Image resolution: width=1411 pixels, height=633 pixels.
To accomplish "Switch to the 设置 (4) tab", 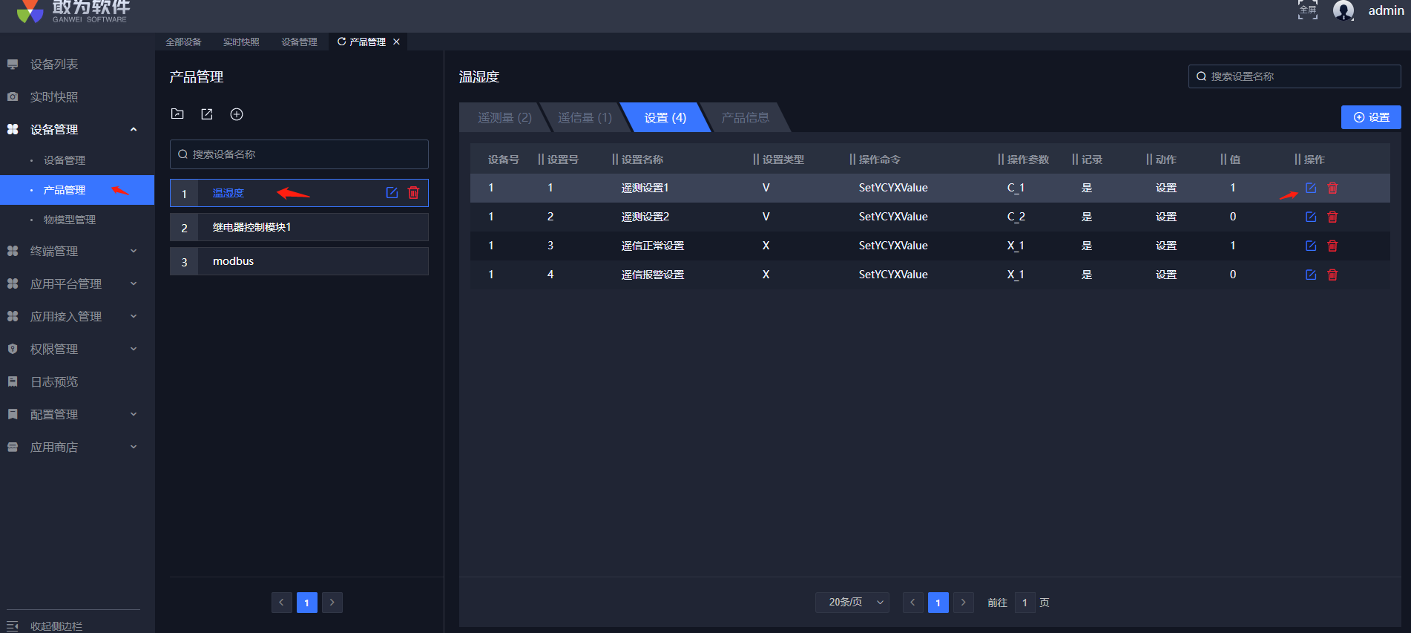I will 665,118.
